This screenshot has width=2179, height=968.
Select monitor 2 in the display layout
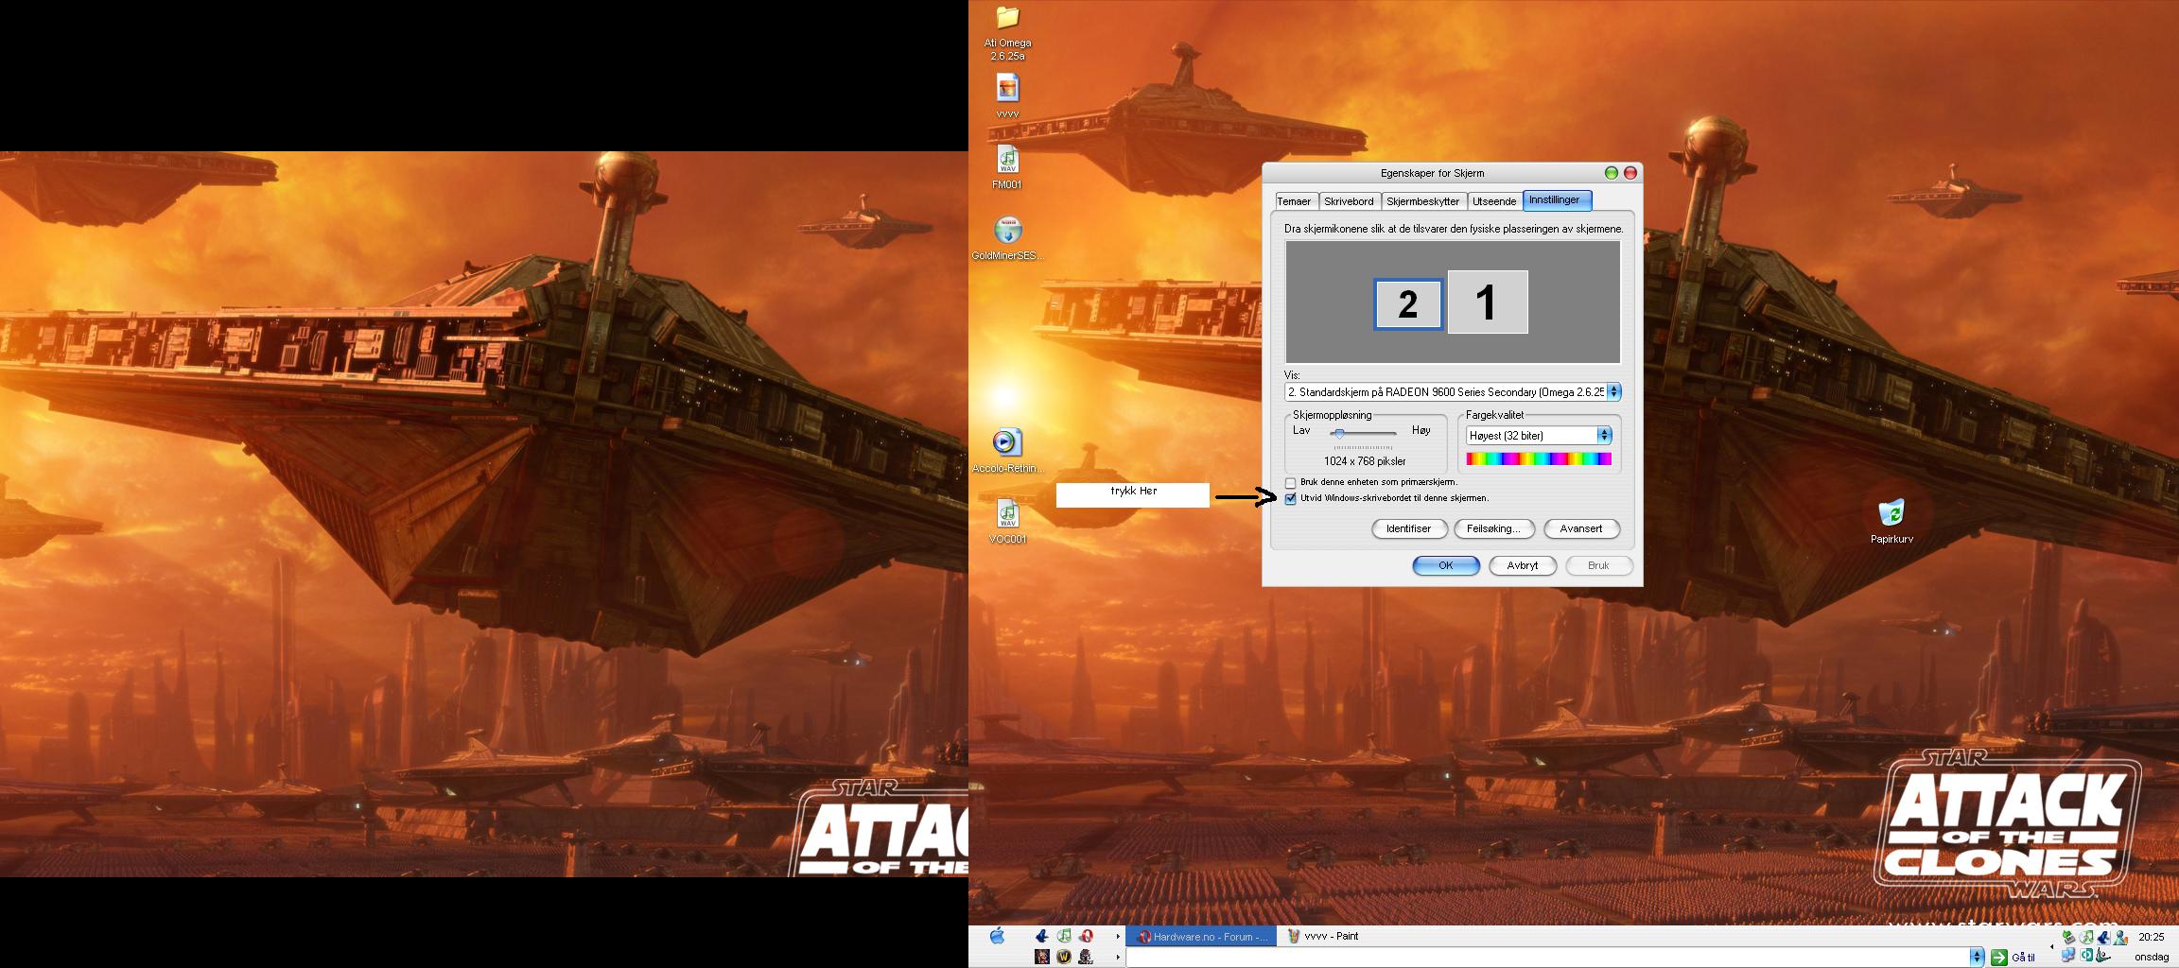pos(1408,304)
